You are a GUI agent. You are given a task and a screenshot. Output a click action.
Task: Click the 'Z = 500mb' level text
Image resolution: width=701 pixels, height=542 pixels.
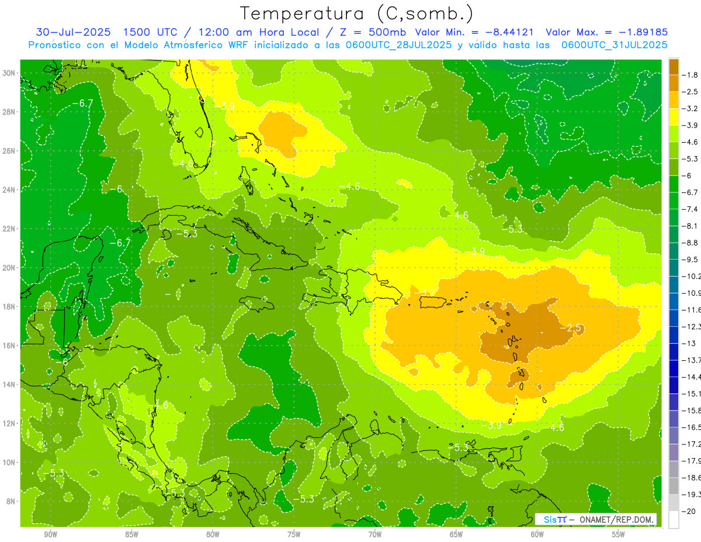[x=370, y=32]
